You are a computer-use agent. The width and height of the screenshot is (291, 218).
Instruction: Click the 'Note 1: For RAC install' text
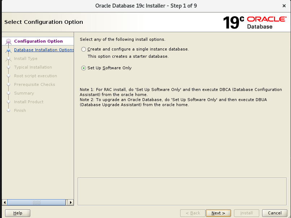(181, 92)
